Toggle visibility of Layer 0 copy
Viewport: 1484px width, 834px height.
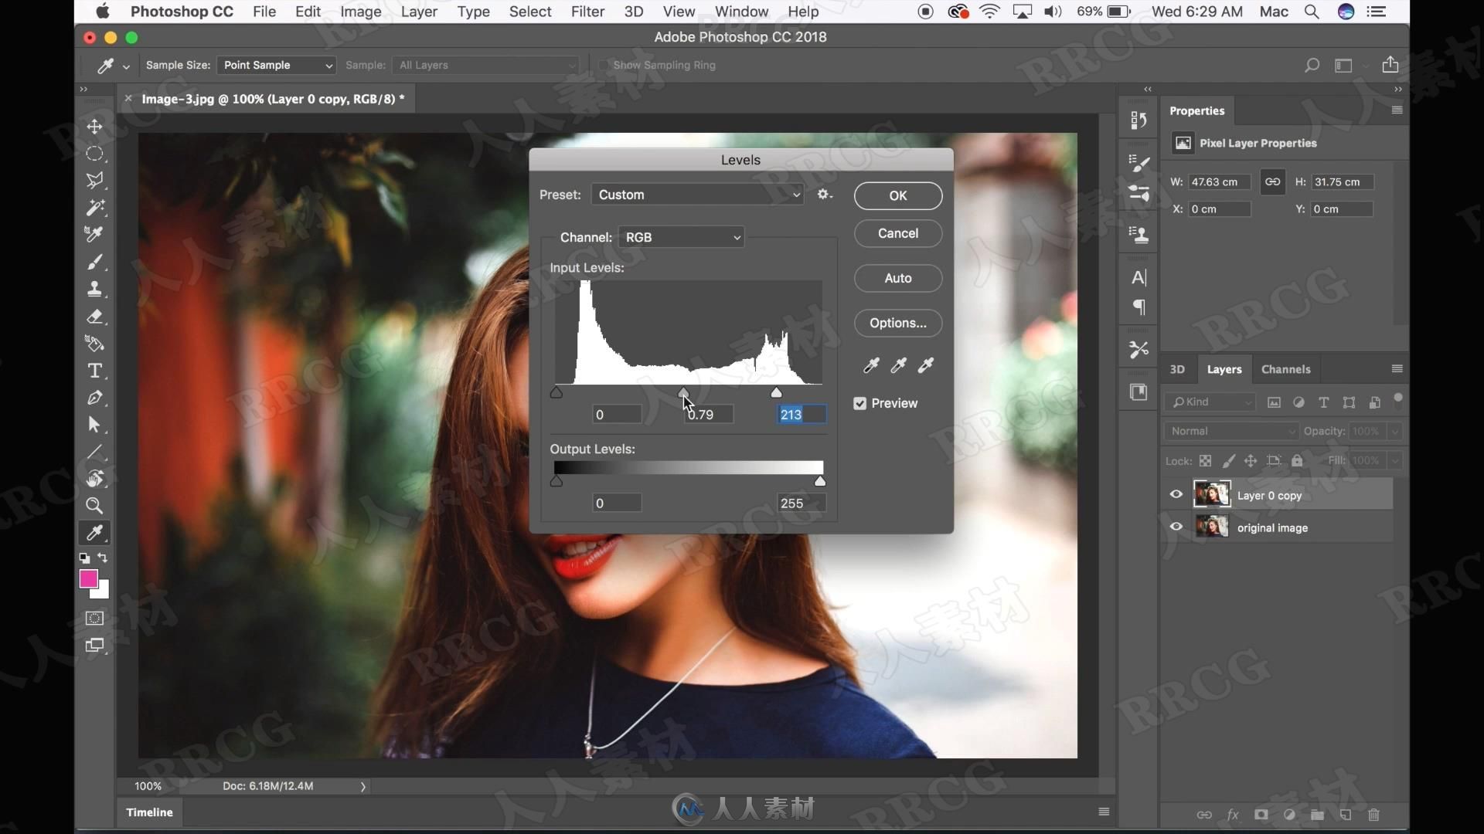click(1176, 494)
